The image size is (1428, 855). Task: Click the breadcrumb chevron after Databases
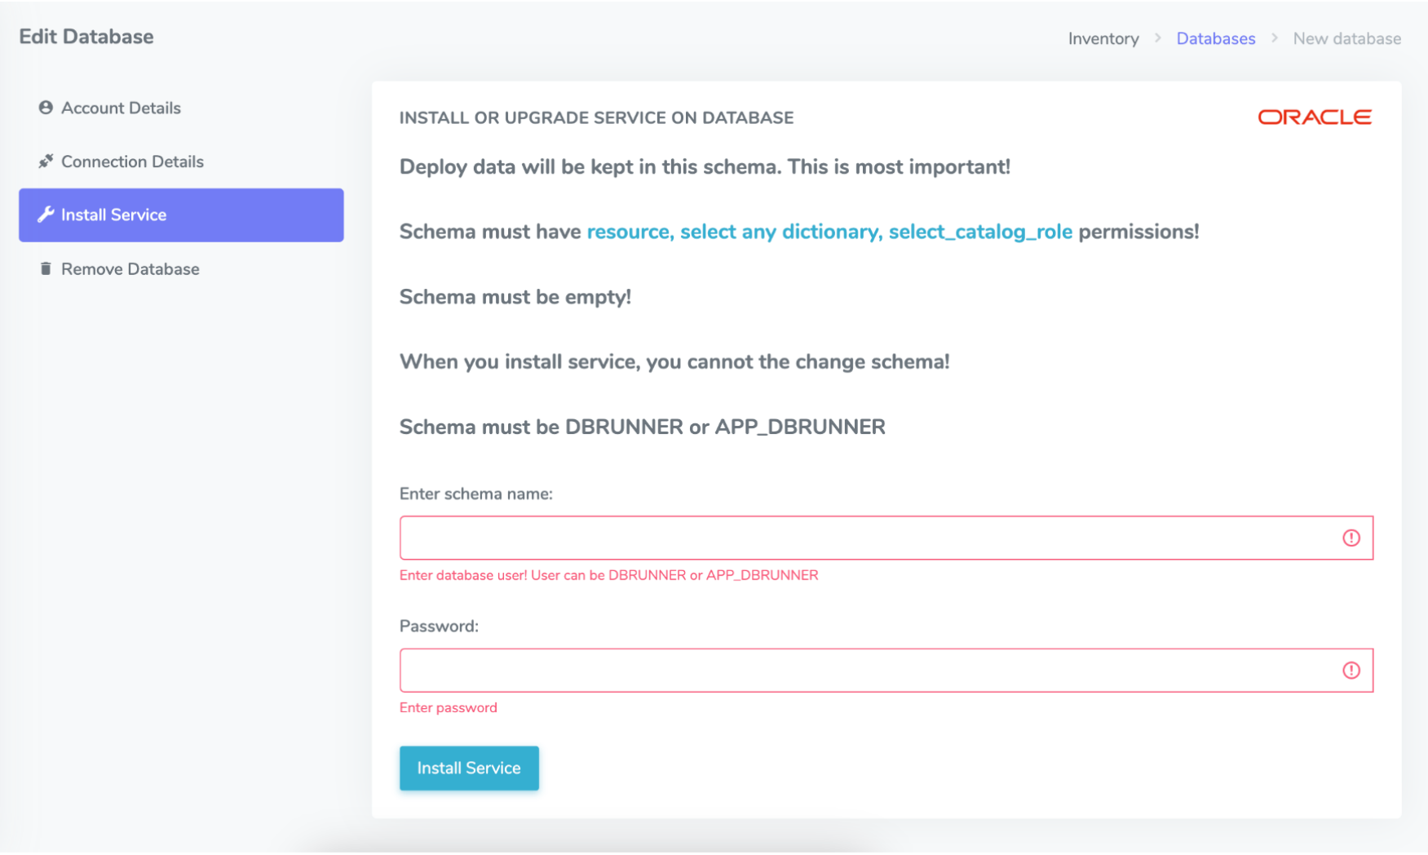pyautogui.click(x=1274, y=38)
